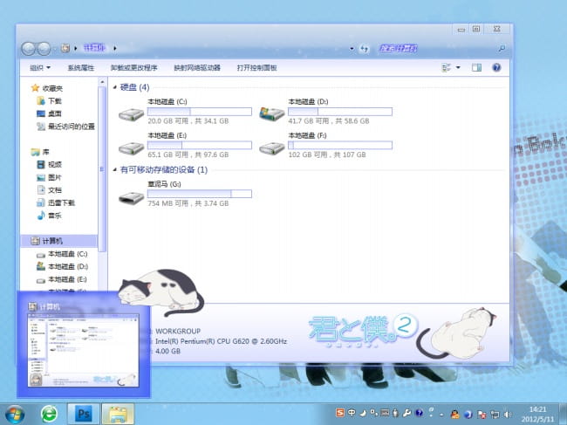Click 系统属性 in the toolbar
This screenshot has height=425, width=567.
pos(81,68)
